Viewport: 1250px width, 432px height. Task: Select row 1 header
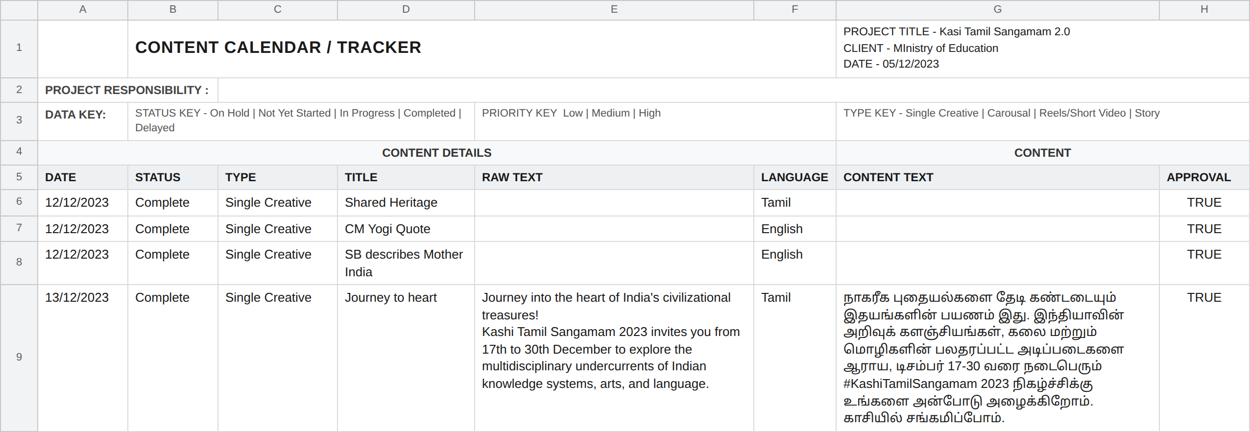[x=19, y=48]
